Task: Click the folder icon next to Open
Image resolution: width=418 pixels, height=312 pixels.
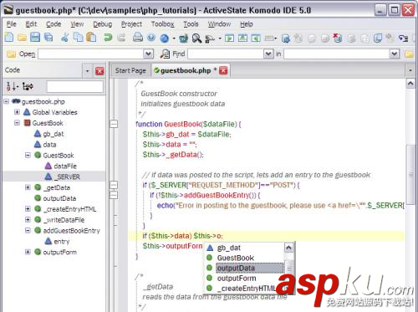Action: 11,54
